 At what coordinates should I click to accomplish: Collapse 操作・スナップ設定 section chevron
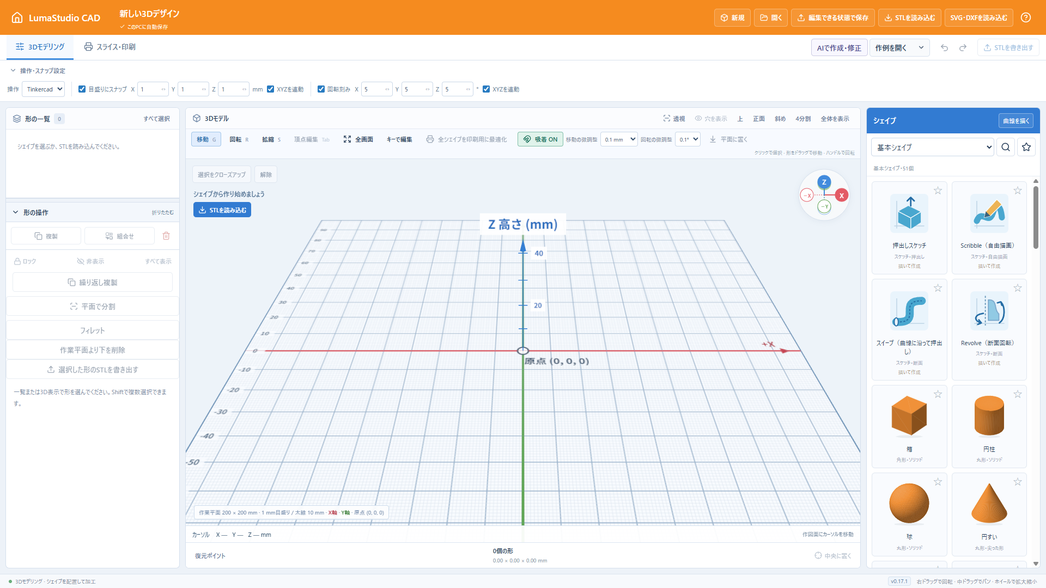point(13,71)
